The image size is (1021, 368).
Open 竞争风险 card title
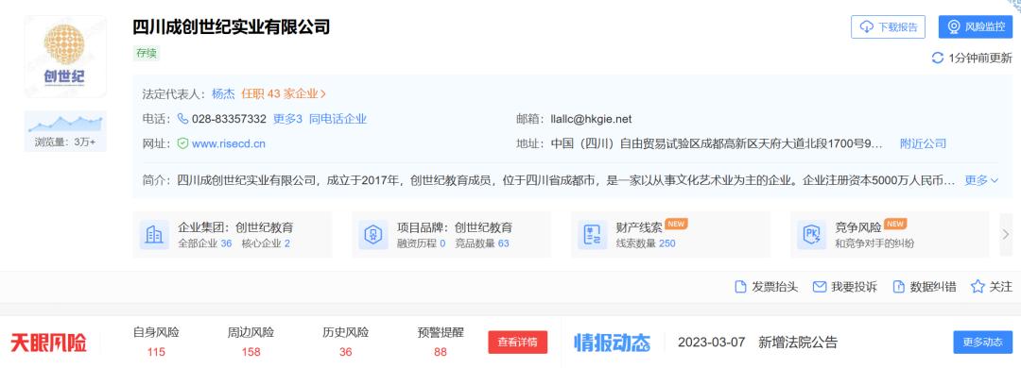pos(858,227)
